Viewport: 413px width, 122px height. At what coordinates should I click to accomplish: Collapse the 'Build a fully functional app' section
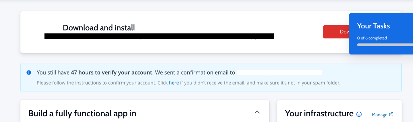(257, 112)
